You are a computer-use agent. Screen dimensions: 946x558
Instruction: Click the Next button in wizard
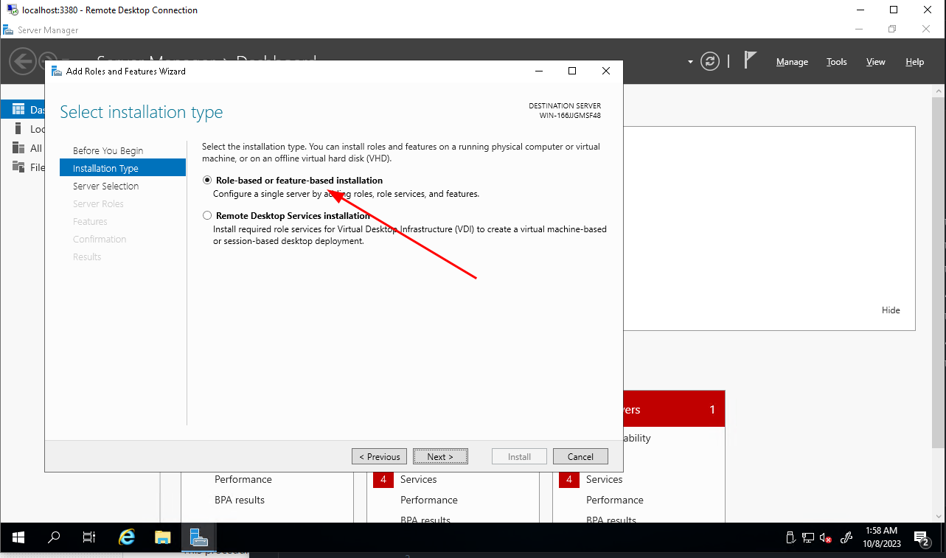pyautogui.click(x=440, y=456)
